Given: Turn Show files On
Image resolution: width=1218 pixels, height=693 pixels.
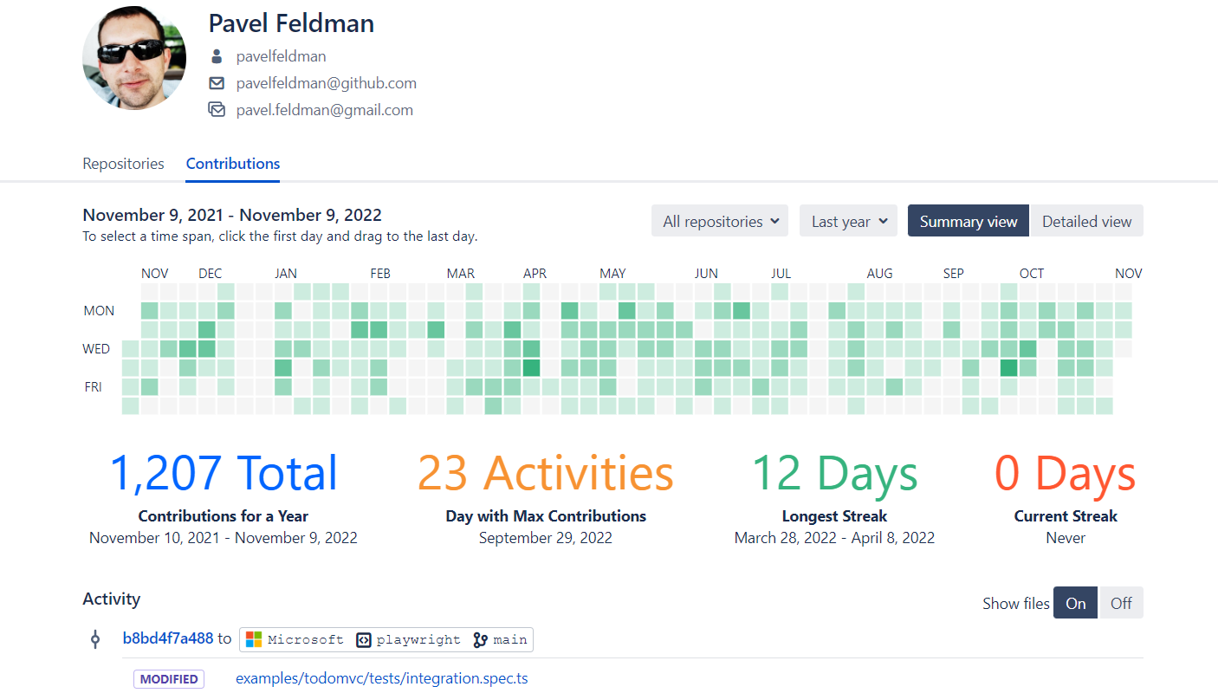Looking at the screenshot, I should click(1076, 603).
